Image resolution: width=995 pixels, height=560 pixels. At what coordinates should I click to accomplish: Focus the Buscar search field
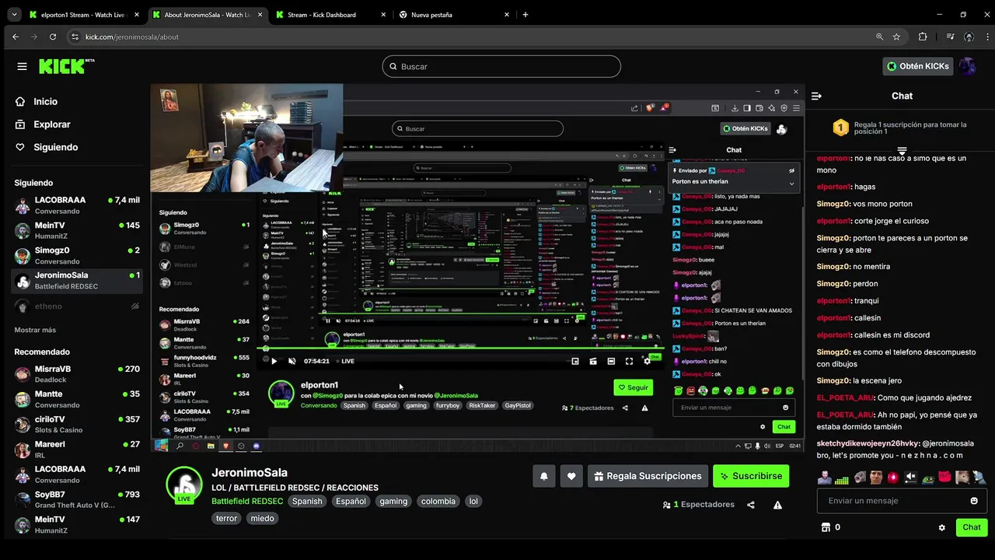coord(501,66)
